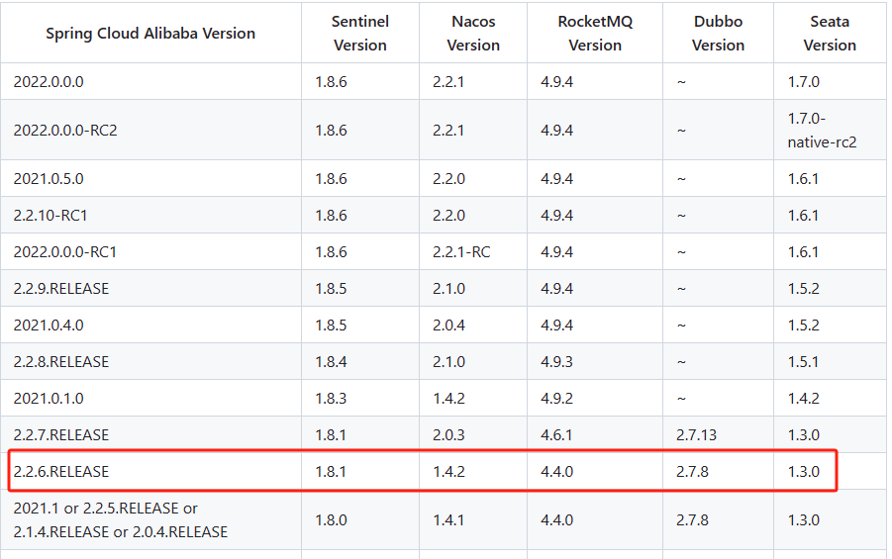This screenshot has height=559, width=892.
Task: Click the 1.8.0 Sentinel version cell
Action: coord(360,519)
